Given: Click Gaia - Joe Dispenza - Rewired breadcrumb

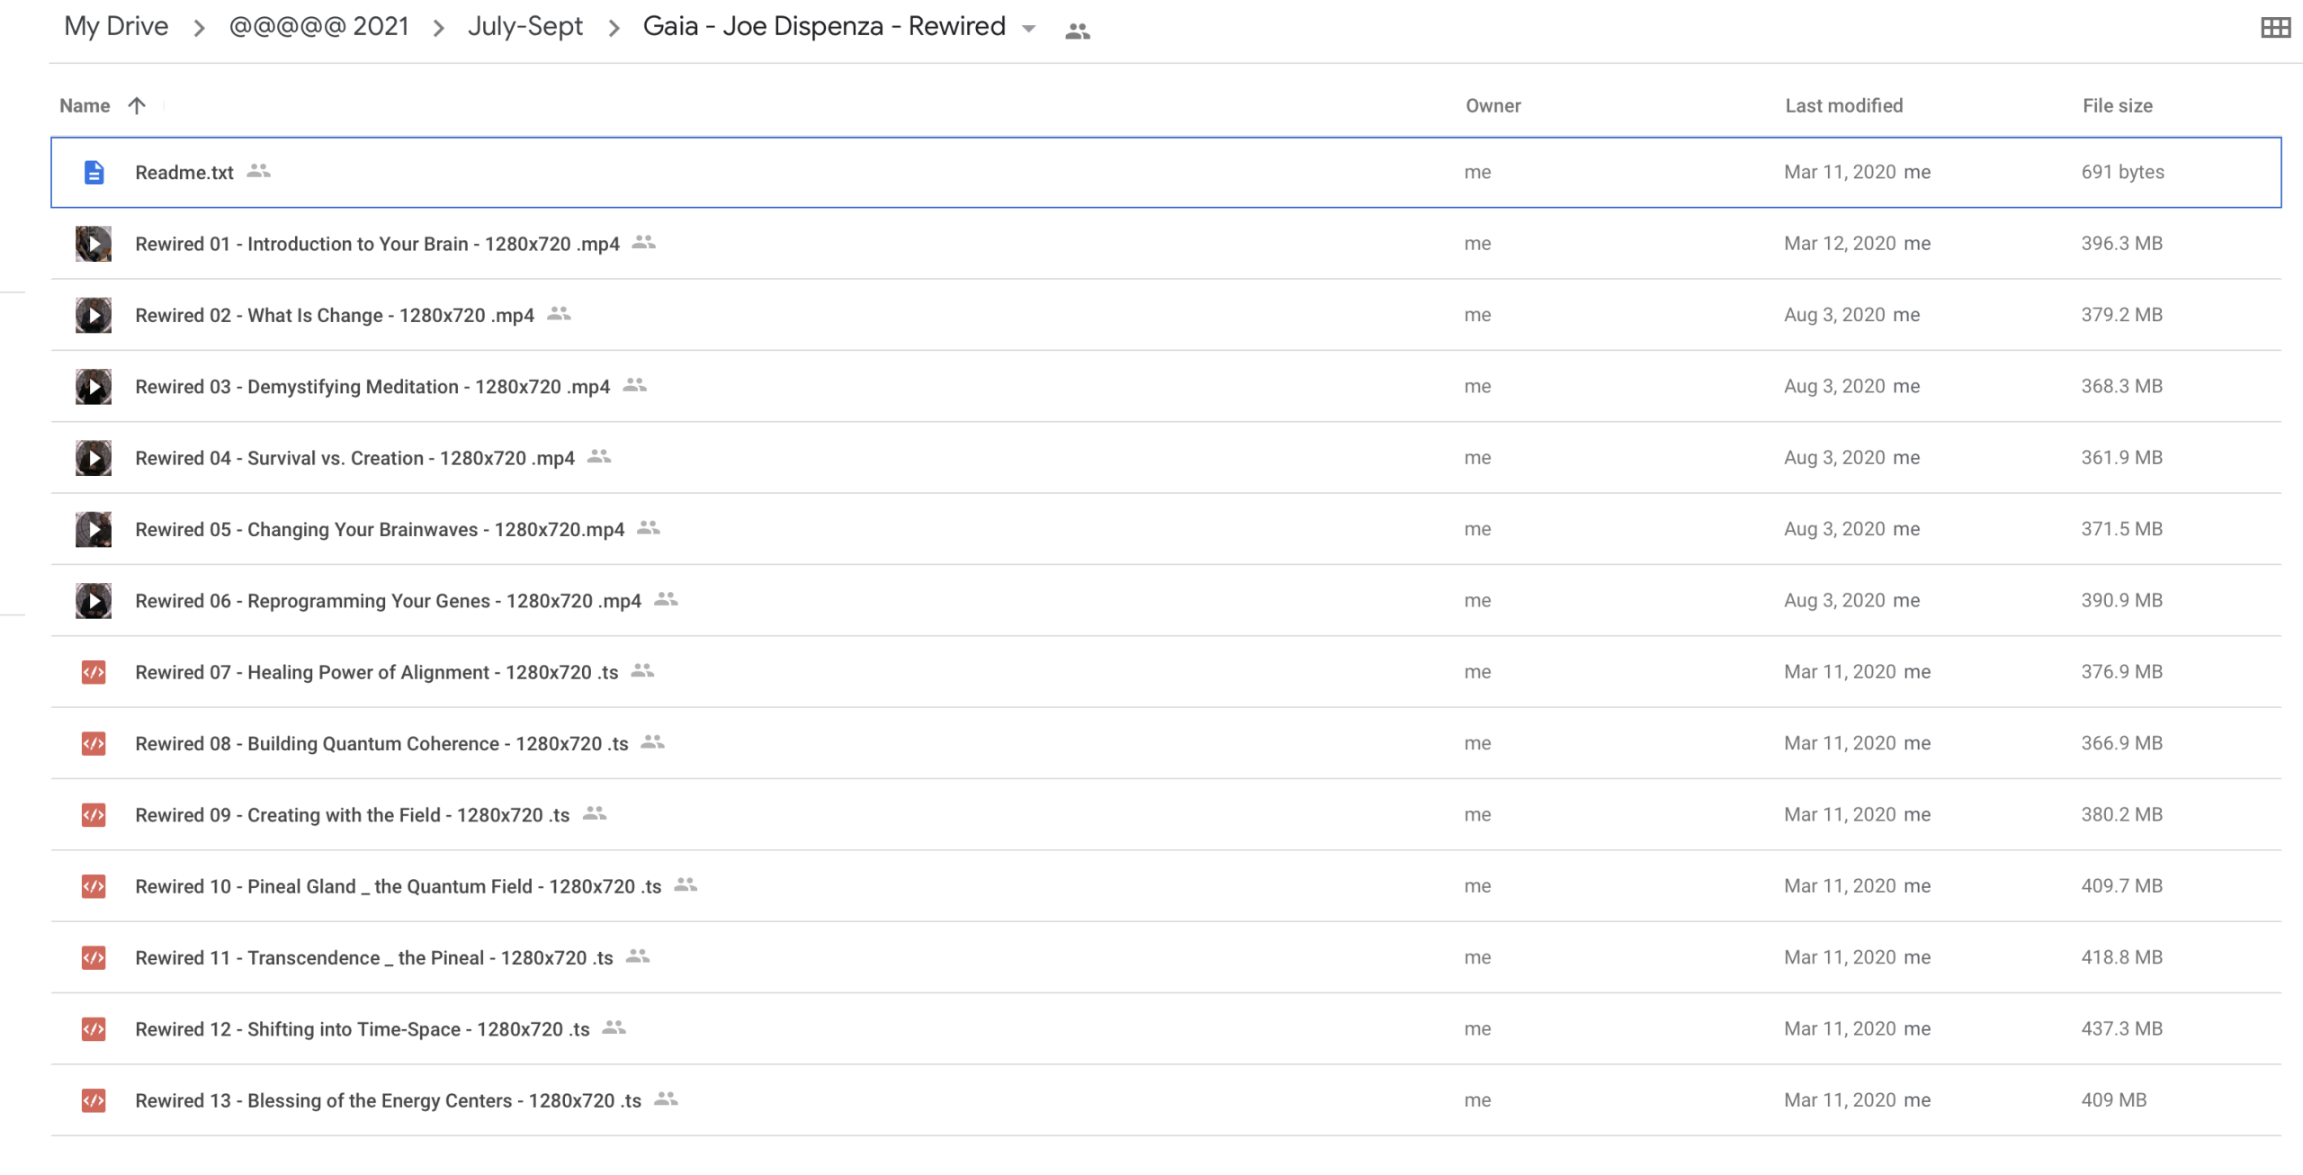Looking at the screenshot, I should [x=824, y=27].
